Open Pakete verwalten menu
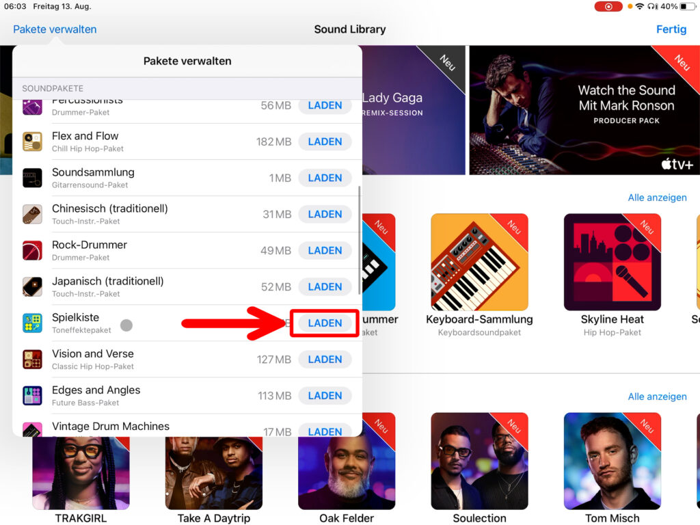700x525 pixels. (x=55, y=29)
